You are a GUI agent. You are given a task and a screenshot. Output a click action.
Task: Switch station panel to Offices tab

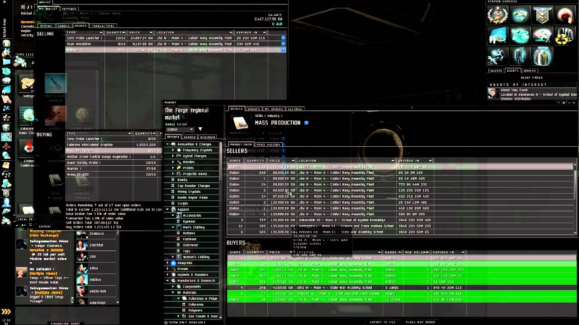pyautogui.click(x=530, y=70)
